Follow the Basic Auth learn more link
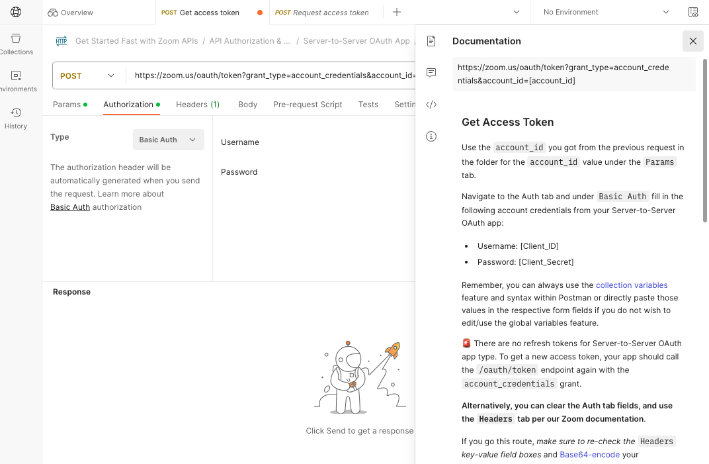Image resolution: width=709 pixels, height=464 pixels. 69,207
